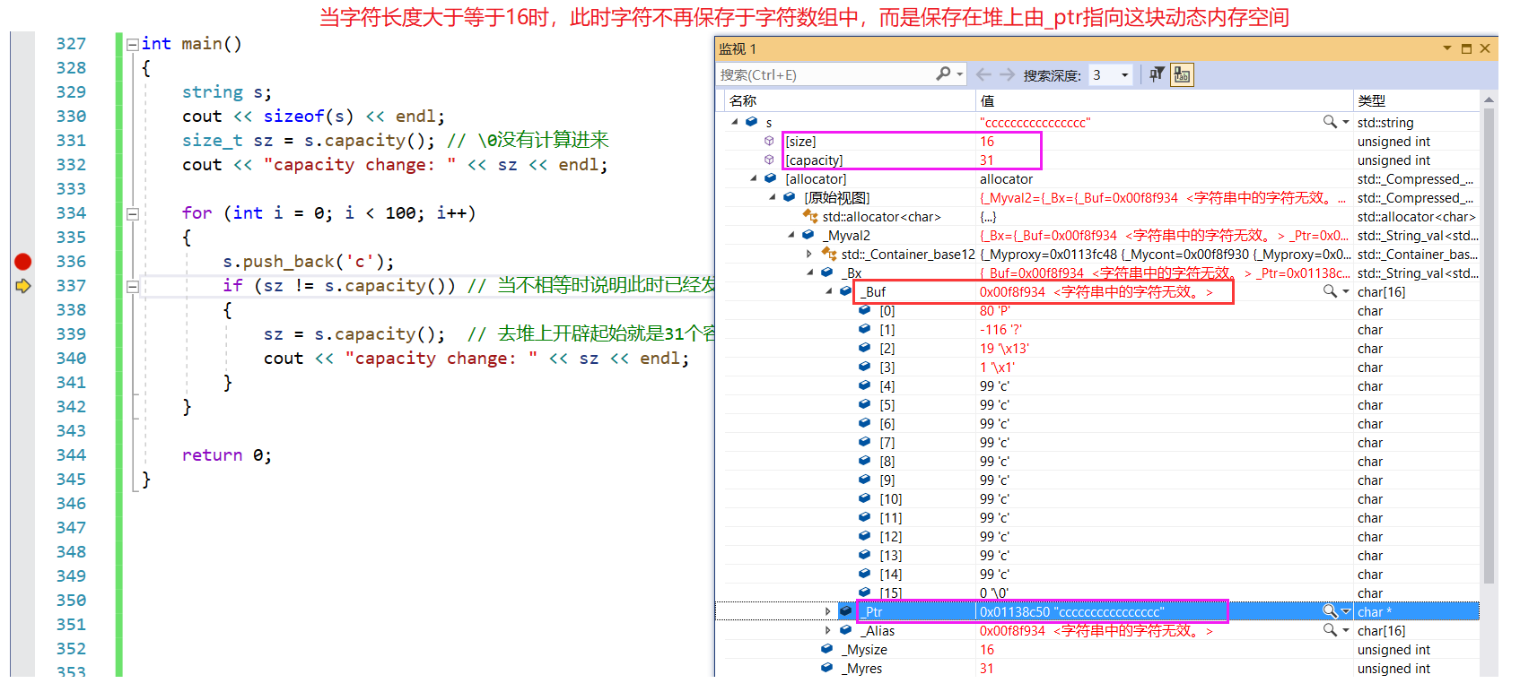
Task: Click the pin filter icon in watch toolbar
Action: (1157, 74)
